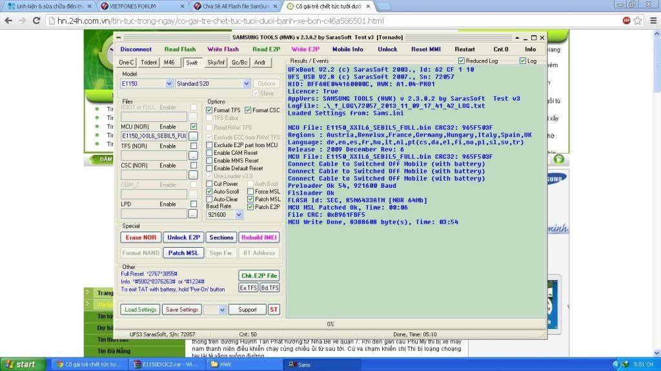Click Sections button
This screenshot has width=661, height=371.
click(x=221, y=237)
